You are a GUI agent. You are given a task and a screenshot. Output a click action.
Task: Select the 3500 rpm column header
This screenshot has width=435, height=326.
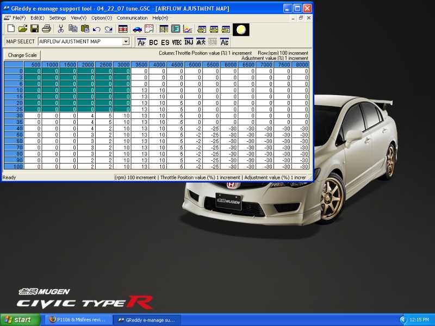pyautogui.click(x=140, y=65)
